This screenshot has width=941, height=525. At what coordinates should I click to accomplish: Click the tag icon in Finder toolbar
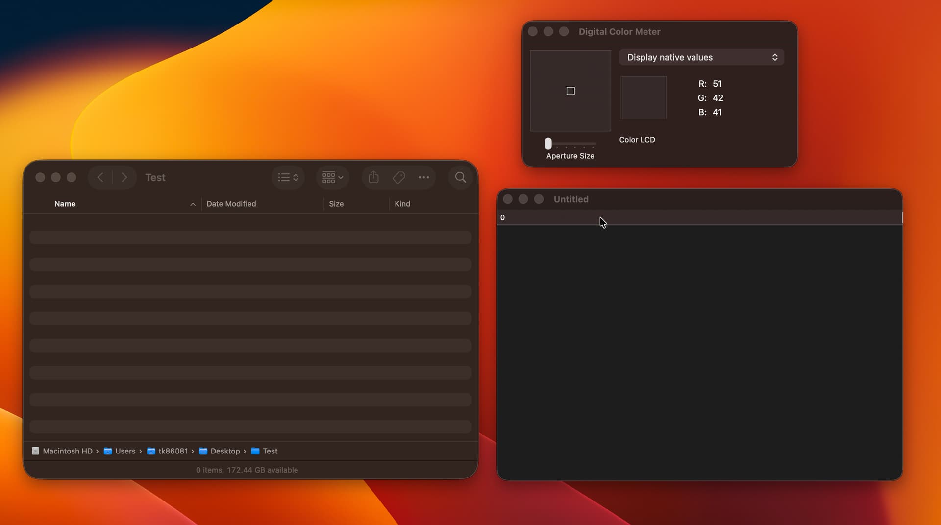point(399,177)
